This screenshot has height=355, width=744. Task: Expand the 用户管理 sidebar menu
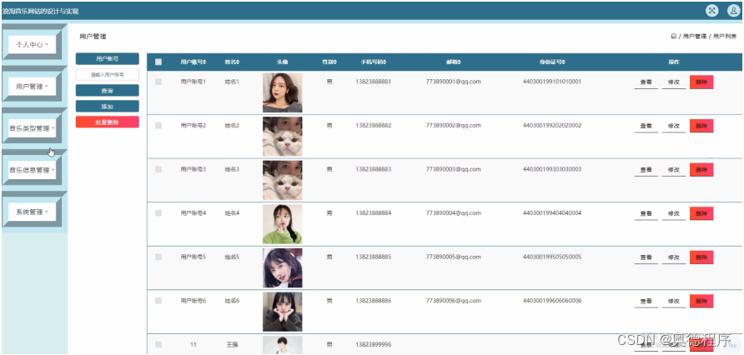click(x=33, y=87)
